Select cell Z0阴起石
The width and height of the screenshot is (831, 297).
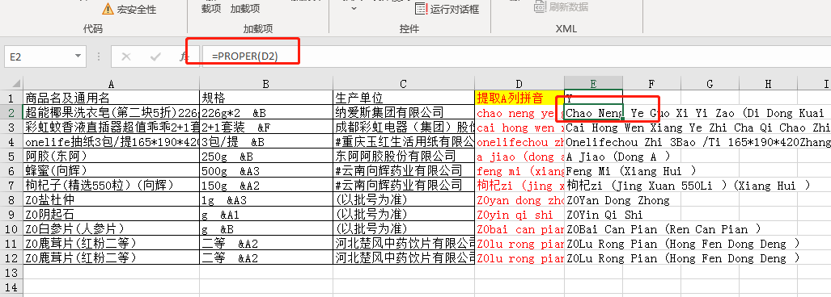(x=112, y=215)
